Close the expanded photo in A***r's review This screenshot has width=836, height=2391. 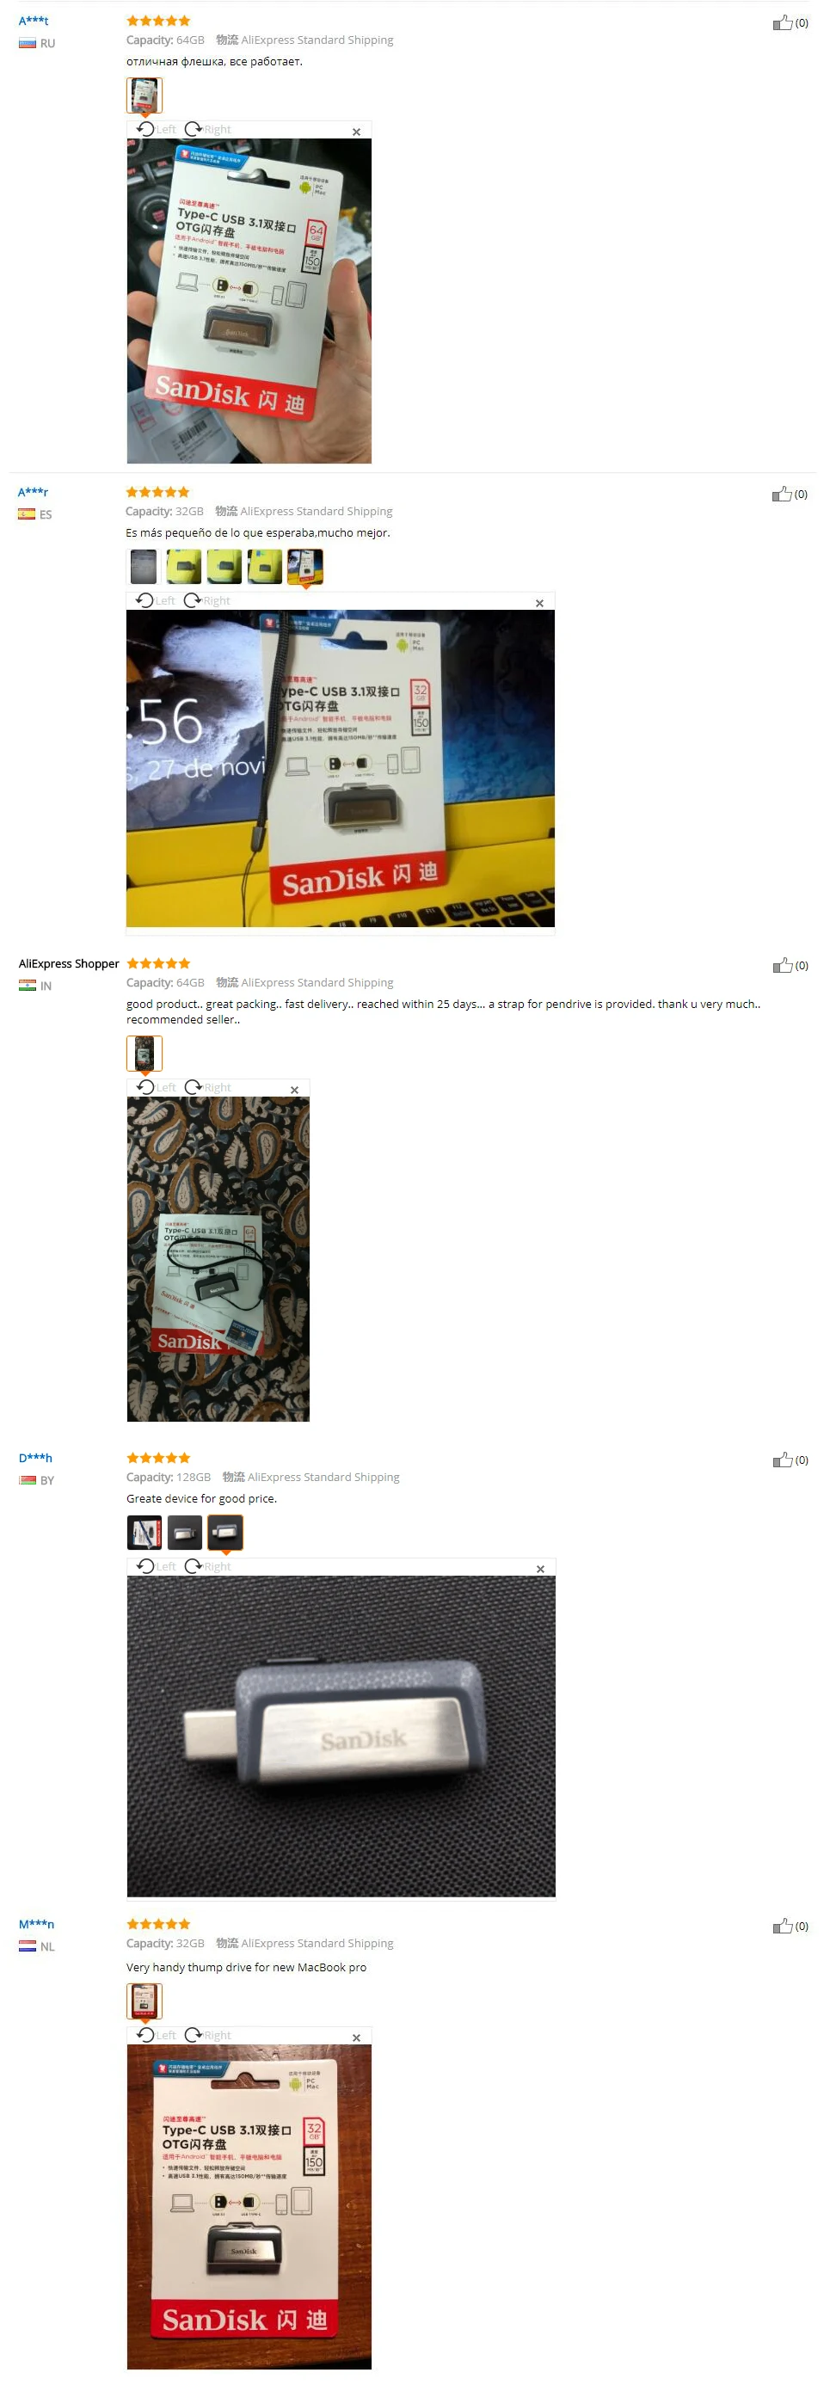(539, 603)
